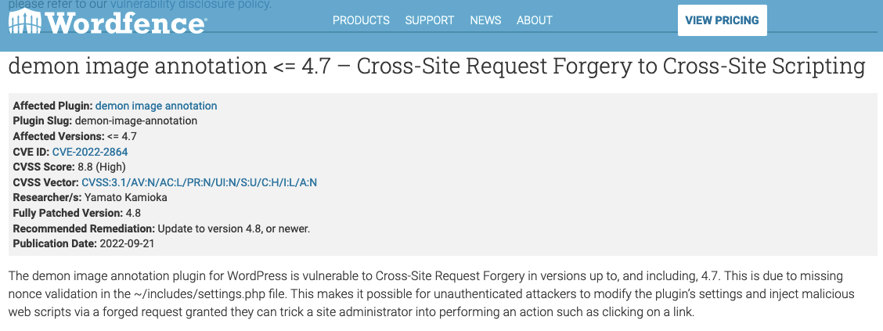Click the Fully Patched Version 4.8 value
Image resolution: width=883 pixels, height=331 pixels.
[x=133, y=214]
